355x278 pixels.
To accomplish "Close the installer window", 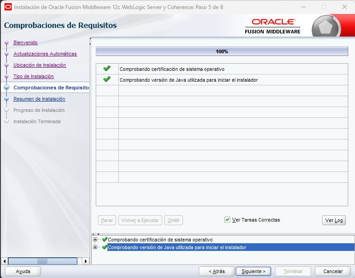I will point(345,7).
